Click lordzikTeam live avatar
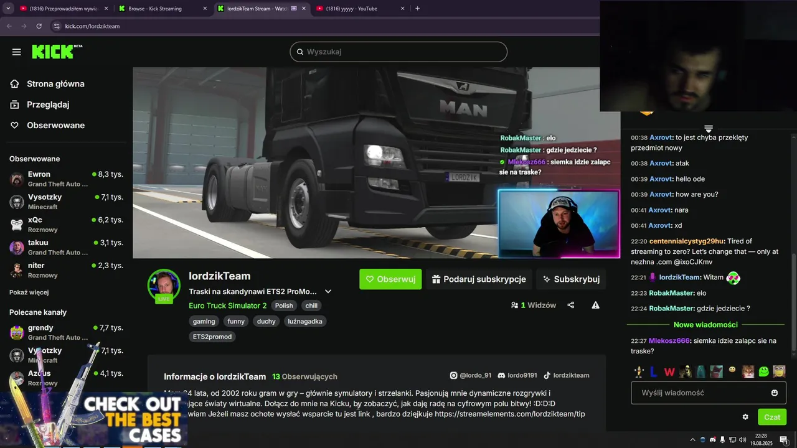The image size is (797, 448). (x=164, y=286)
